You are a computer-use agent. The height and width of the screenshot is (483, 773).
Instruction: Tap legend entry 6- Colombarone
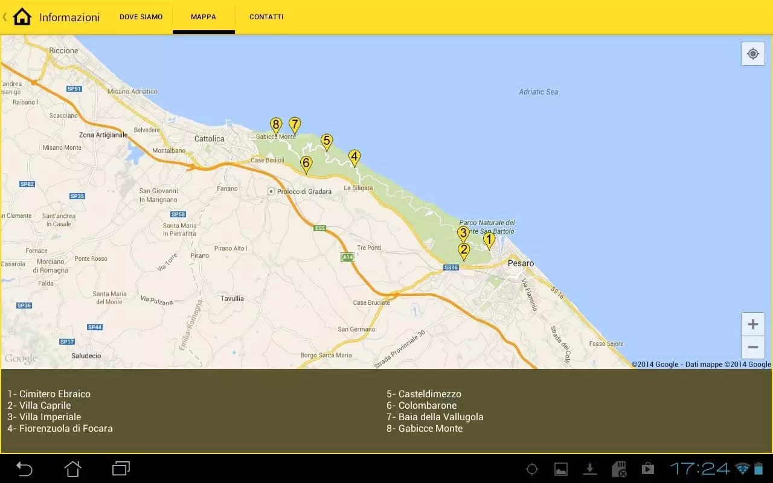pos(422,405)
